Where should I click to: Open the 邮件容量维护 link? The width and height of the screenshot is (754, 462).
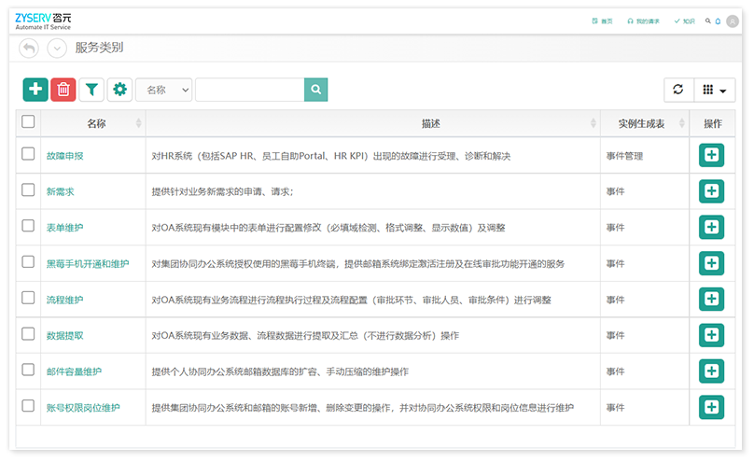74,371
